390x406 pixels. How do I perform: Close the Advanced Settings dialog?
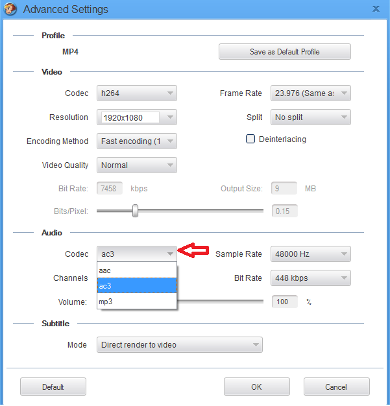[376, 9]
